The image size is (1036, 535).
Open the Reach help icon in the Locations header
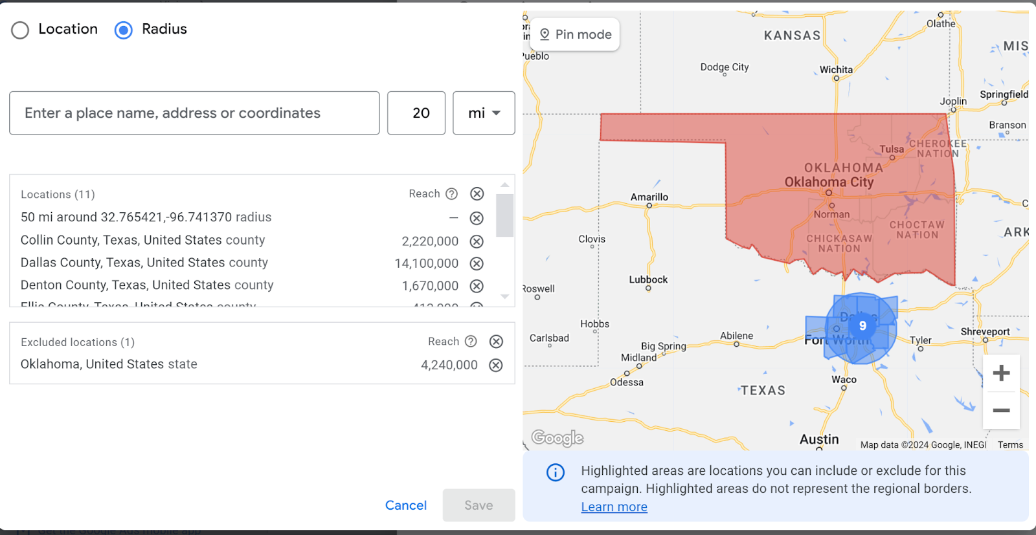(x=452, y=194)
